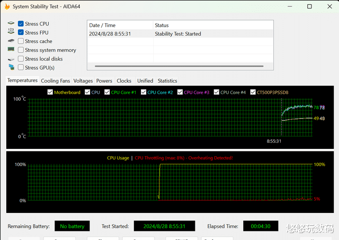Toggle the CPU Core #3 graph checkbox

(180, 92)
